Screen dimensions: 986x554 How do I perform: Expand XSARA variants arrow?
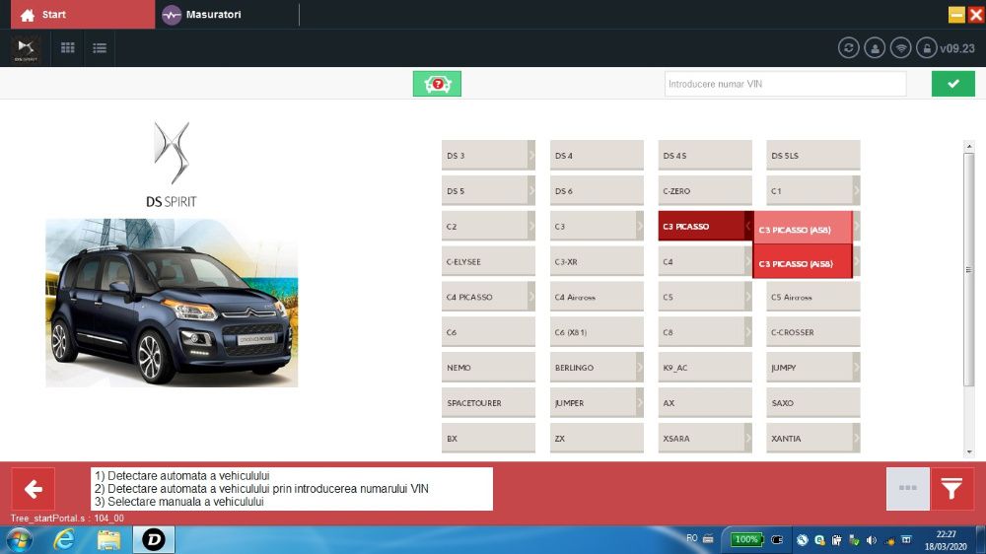tap(748, 439)
